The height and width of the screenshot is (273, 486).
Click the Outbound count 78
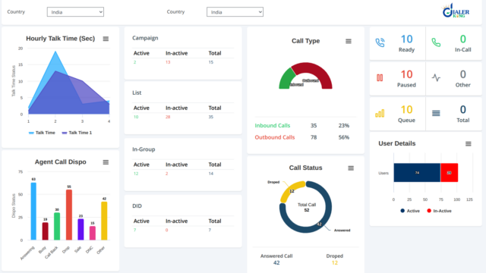pos(314,137)
